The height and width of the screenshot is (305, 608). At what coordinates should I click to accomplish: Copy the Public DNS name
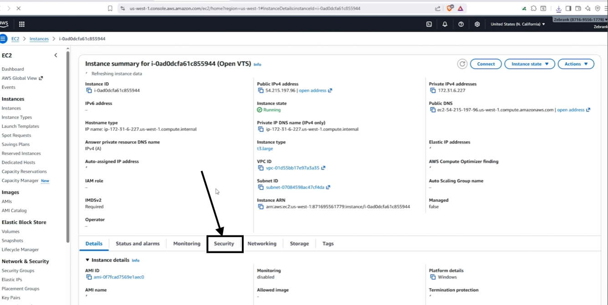tap(433, 110)
